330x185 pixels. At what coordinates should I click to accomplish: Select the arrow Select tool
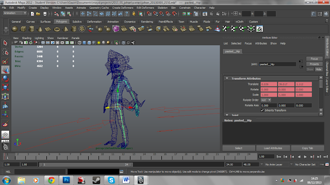coord(5,43)
